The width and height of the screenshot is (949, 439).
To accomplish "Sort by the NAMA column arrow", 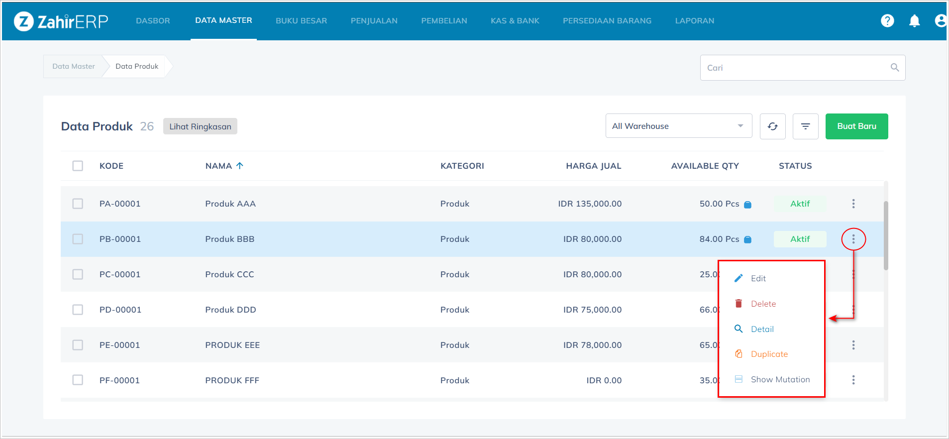I will click(240, 166).
